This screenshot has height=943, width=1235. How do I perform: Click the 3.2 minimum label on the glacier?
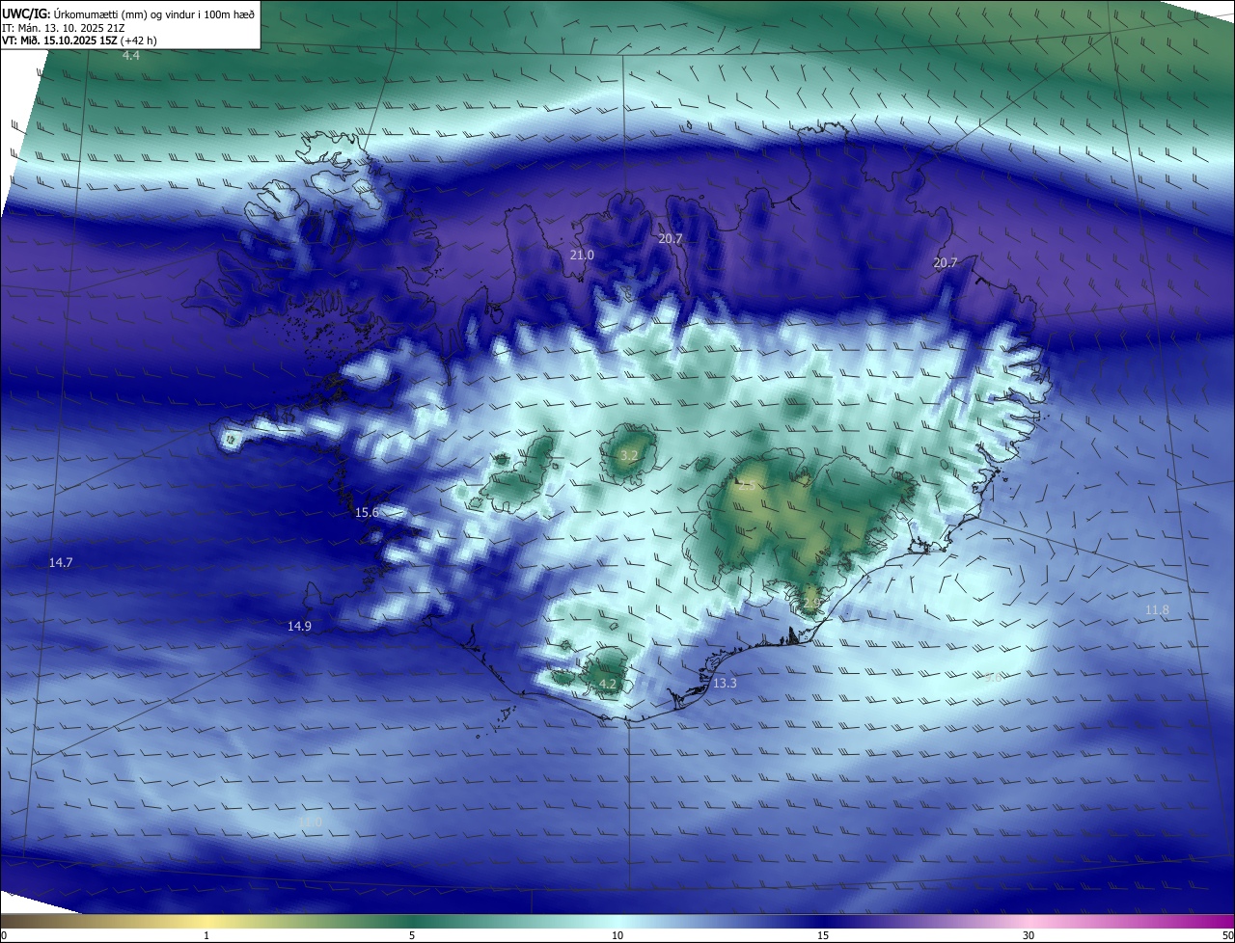pos(629,455)
